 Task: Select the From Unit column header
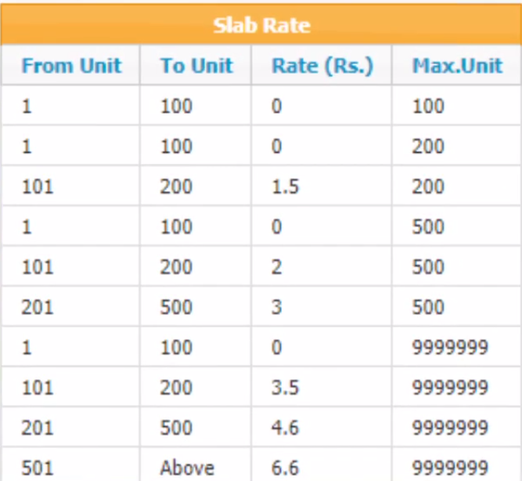tap(71, 65)
